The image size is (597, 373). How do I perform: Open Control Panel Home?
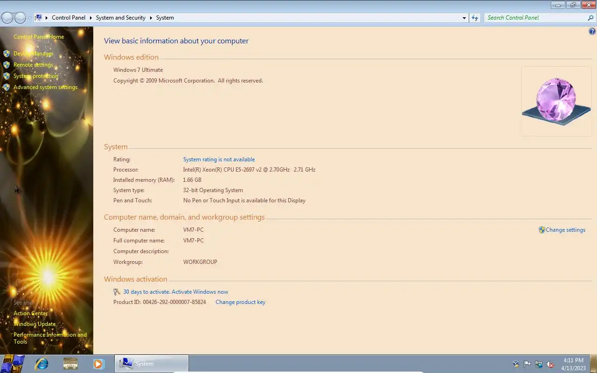[x=39, y=37]
